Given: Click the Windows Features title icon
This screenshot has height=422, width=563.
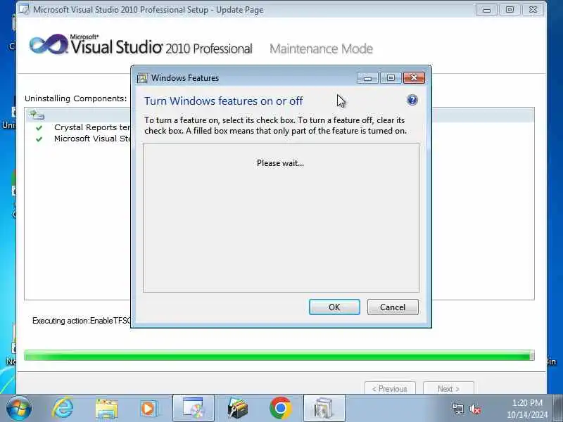Looking at the screenshot, I should [x=142, y=78].
